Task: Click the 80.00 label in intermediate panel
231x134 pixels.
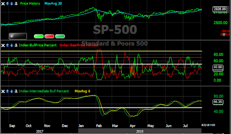Action: click(218, 96)
